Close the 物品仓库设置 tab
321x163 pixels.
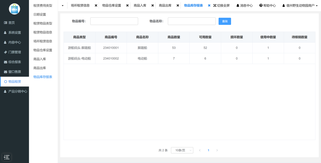tap(127, 6)
